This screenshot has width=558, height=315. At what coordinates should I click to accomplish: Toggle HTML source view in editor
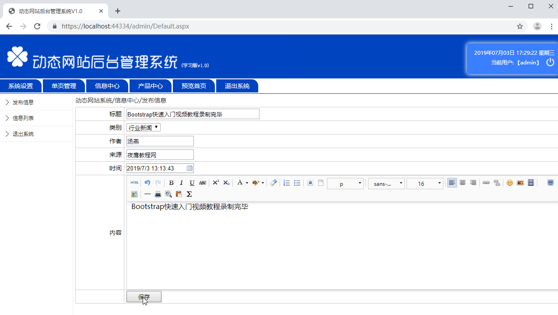coord(134,183)
